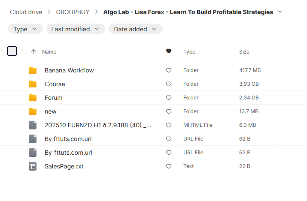Favorite the Banana Workflow folder

pyautogui.click(x=169, y=70)
